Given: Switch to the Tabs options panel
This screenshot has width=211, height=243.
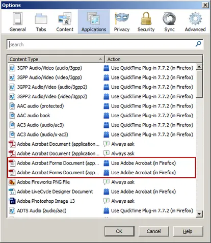Looking at the screenshot, I should pyautogui.click(x=41, y=22).
